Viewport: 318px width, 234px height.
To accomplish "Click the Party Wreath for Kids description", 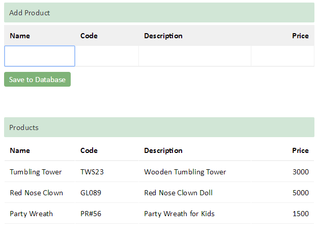I will (179, 214).
